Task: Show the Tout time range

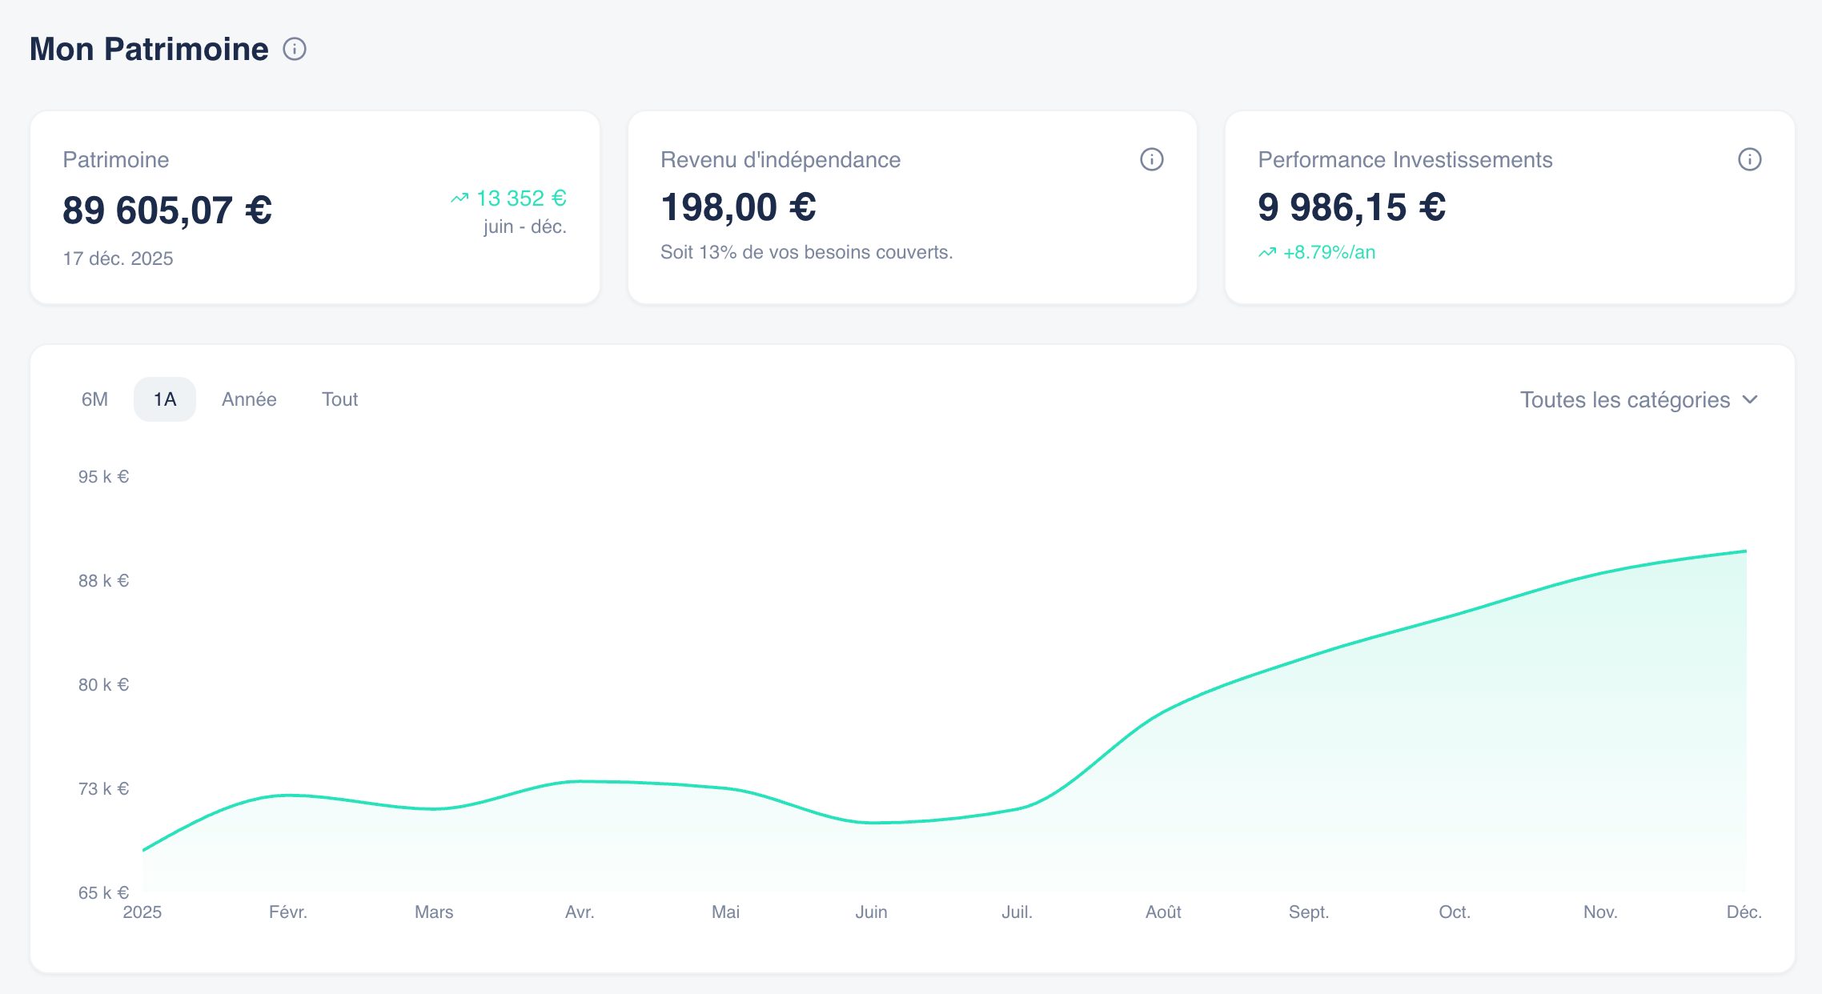Action: click(x=339, y=399)
